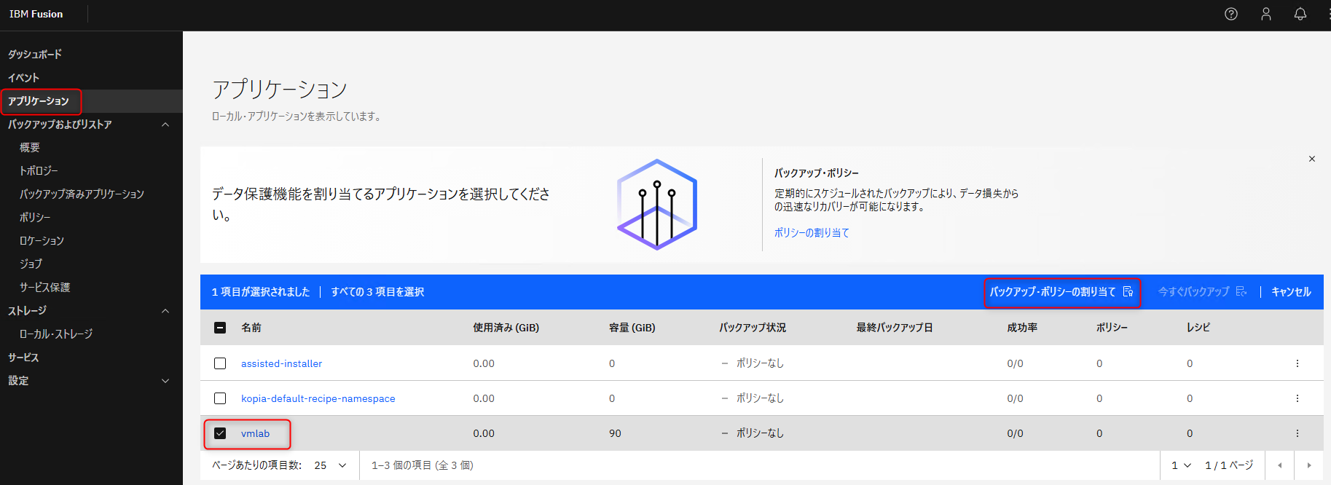Image resolution: width=1331 pixels, height=485 pixels.
Task: Sort by 名前 column header
Action: pyautogui.click(x=251, y=328)
